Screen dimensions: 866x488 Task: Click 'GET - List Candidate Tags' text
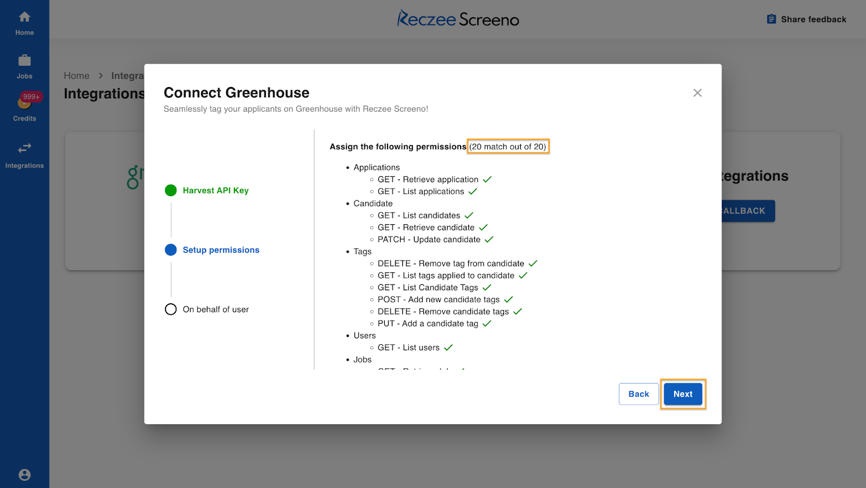click(428, 288)
